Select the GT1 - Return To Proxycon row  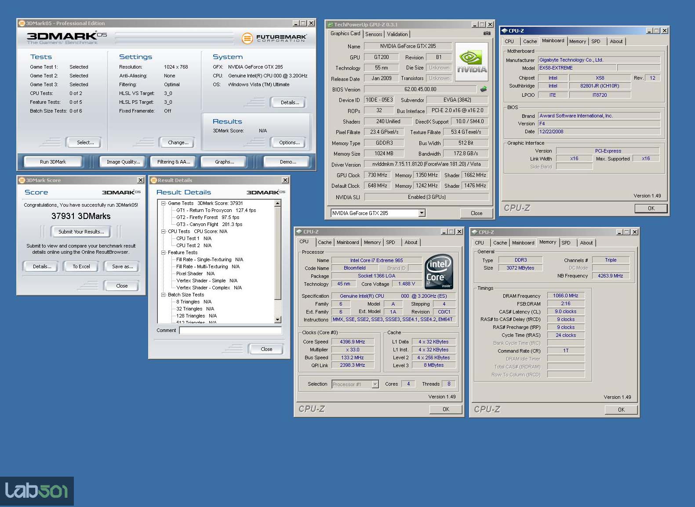coord(216,210)
